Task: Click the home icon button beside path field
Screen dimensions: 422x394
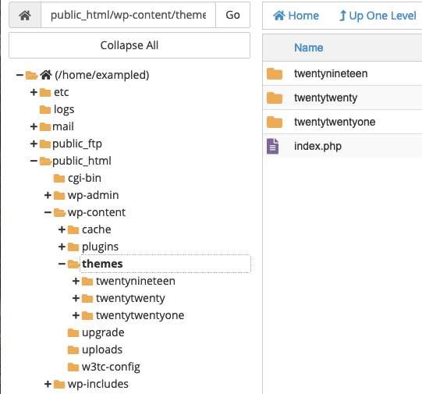Action: pos(25,15)
